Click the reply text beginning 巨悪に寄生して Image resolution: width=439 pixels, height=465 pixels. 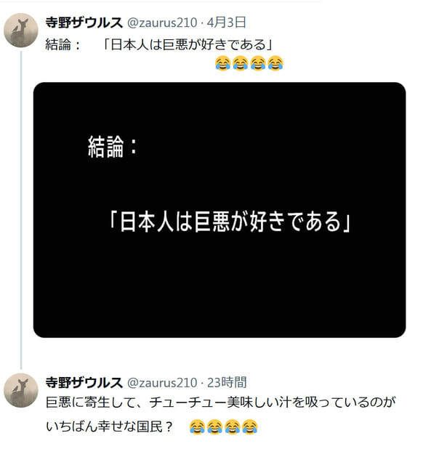(221, 403)
